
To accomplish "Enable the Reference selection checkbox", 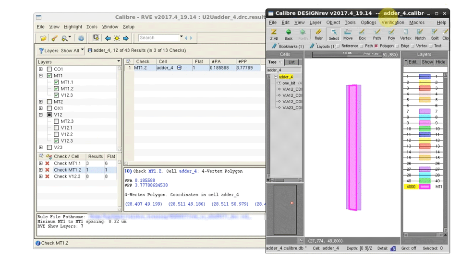I will coord(338,46).
